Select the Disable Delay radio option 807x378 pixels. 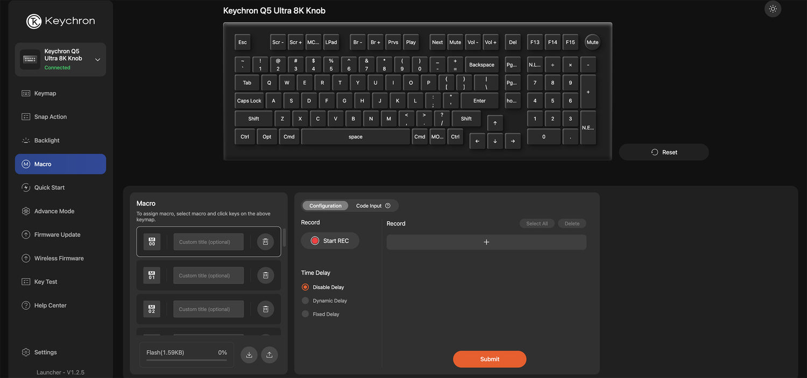306,287
